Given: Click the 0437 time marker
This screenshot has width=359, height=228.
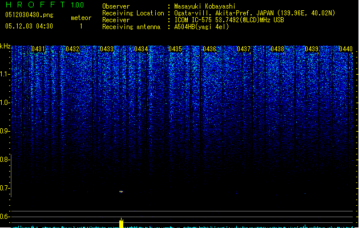Looking at the screenshot, I should click(x=244, y=49).
